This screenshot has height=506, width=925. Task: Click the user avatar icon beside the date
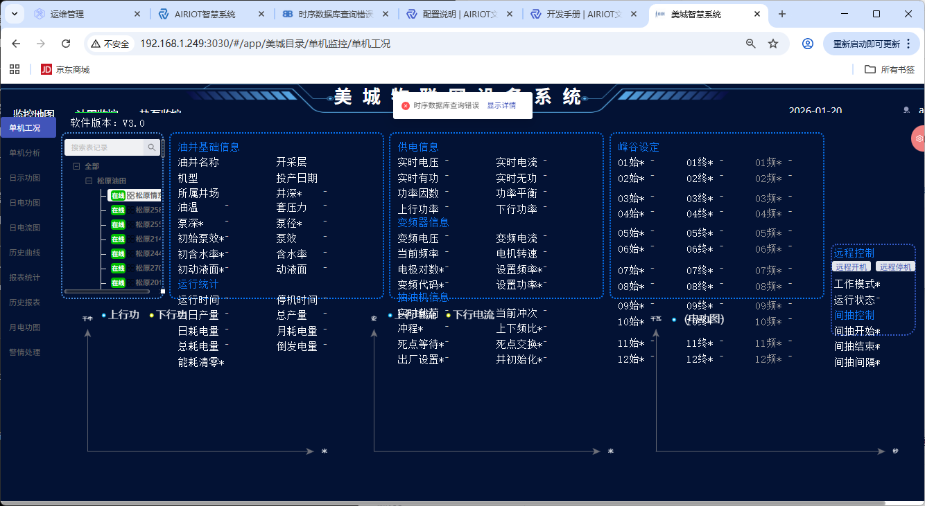point(906,111)
